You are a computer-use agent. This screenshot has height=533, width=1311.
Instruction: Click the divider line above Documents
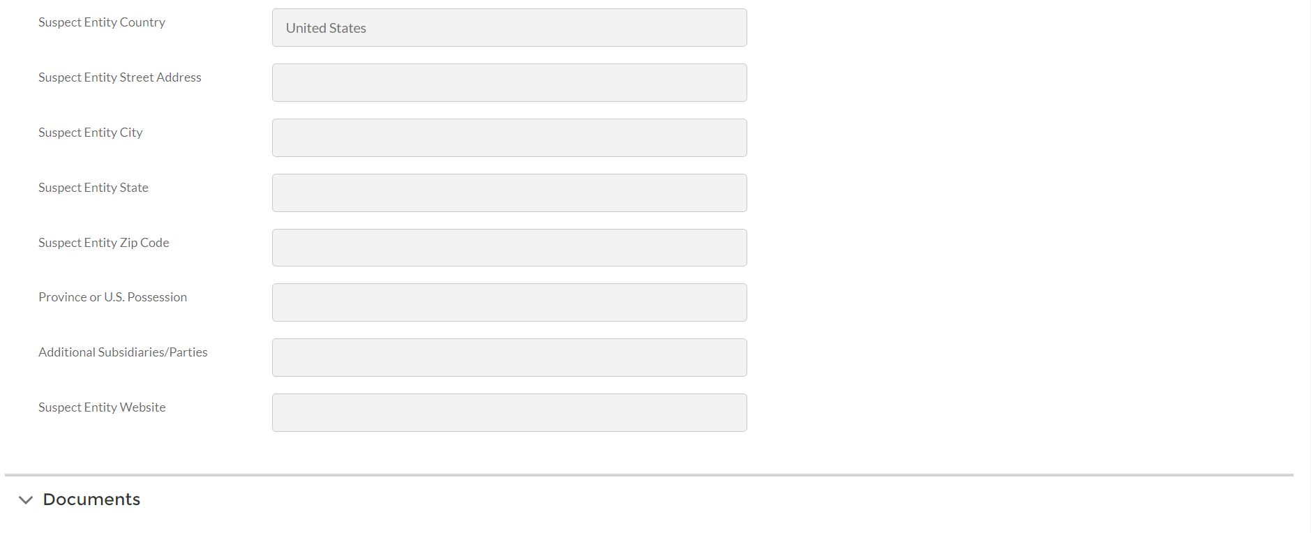[649, 475]
